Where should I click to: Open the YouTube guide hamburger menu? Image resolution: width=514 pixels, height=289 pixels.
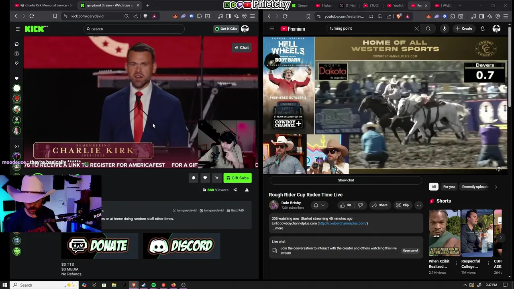click(x=272, y=28)
